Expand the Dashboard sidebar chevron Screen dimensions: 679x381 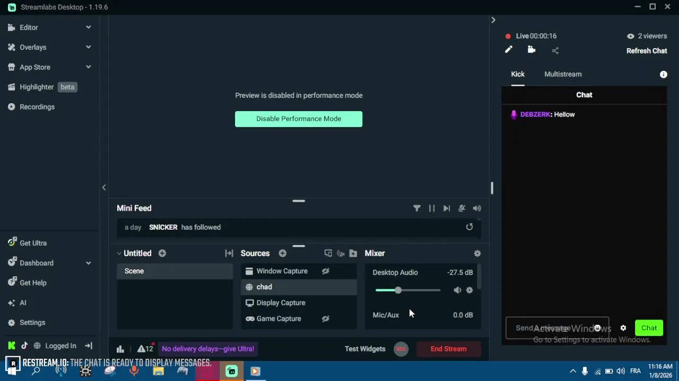pyautogui.click(x=89, y=263)
